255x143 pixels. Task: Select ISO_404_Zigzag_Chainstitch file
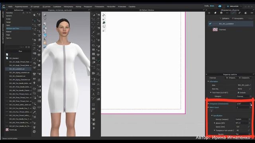coord(20,80)
